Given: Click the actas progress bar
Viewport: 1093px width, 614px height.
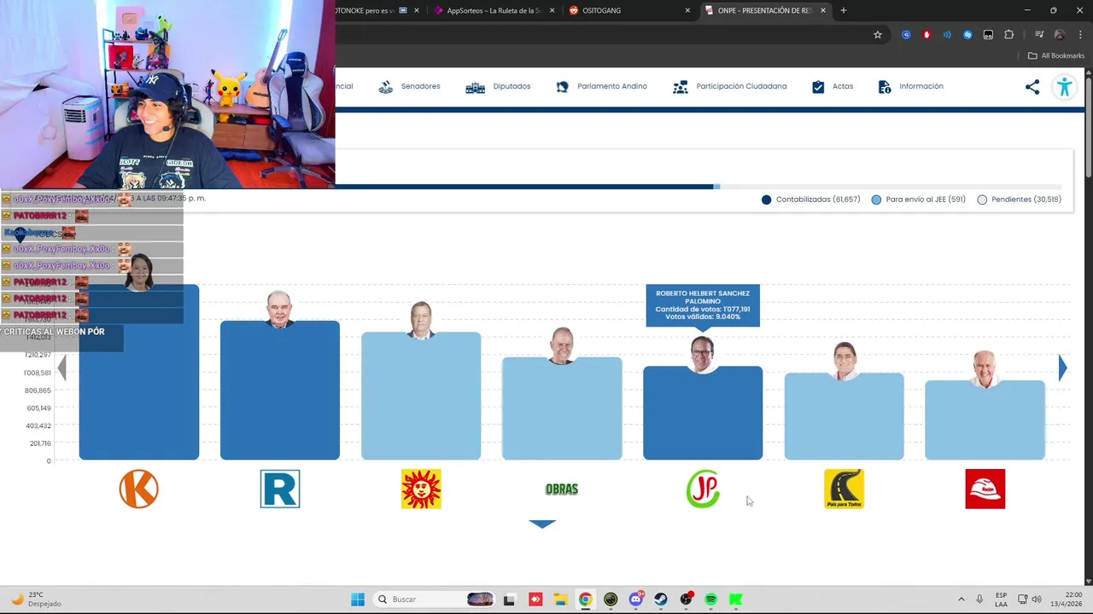Looking at the screenshot, I should pos(698,187).
